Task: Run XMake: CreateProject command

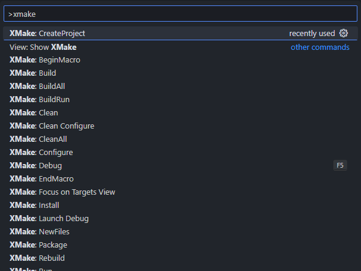Action: (x=48, y=34)
